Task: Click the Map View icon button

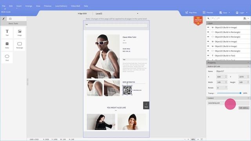Action: point(191,13)
